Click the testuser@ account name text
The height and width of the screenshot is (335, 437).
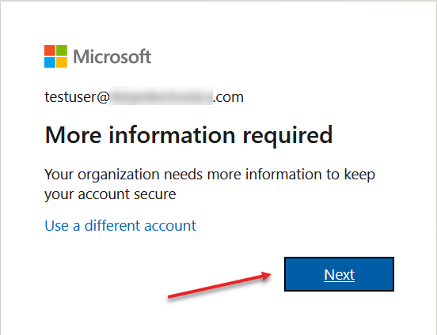[77, 97]
